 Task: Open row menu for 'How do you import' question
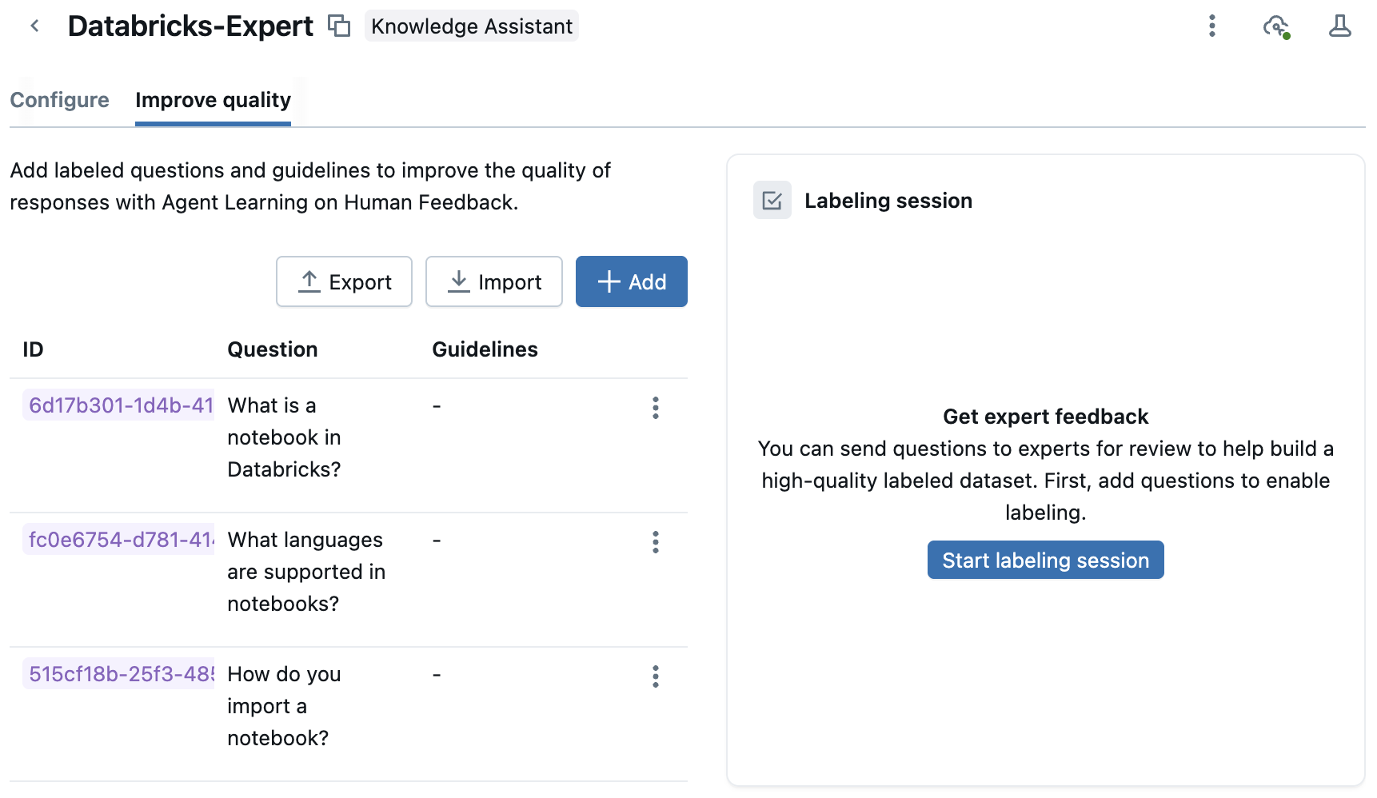[655, 676]
